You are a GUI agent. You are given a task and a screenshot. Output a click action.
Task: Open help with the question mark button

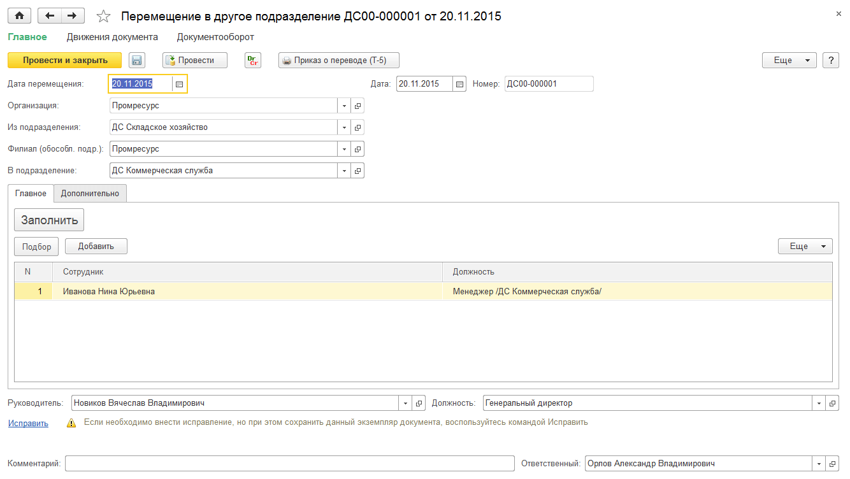(831, 61)
